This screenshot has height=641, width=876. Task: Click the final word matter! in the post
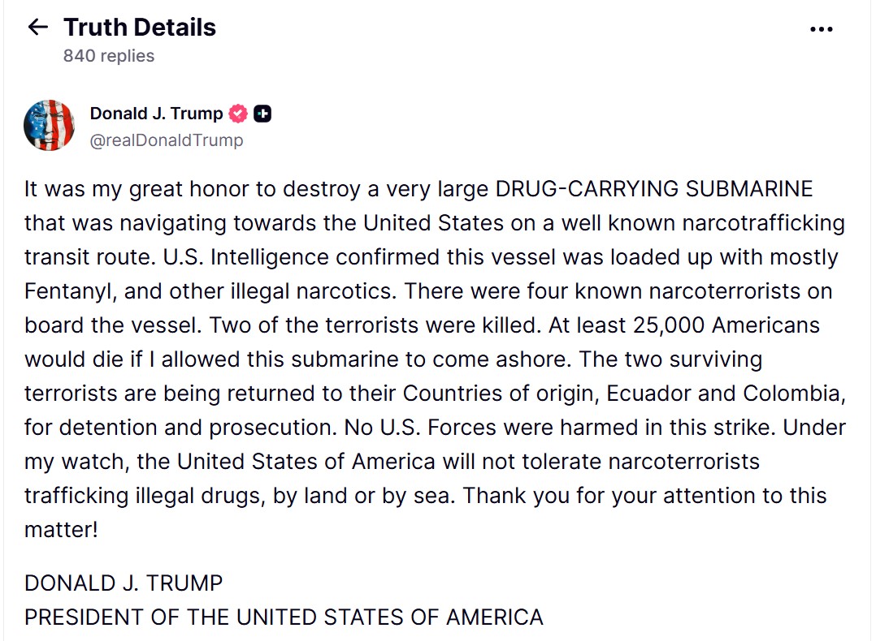61,530
